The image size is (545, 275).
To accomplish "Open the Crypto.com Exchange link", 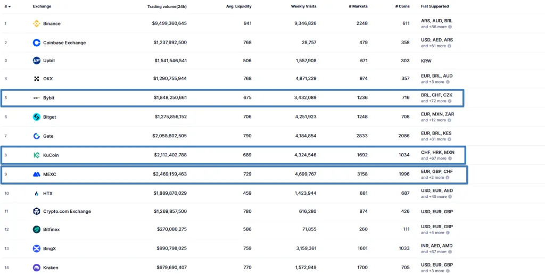I will tap(67, 211).
